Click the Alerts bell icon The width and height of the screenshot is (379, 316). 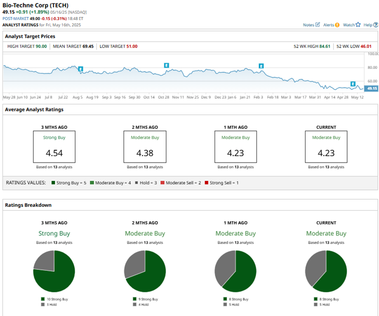coord(337,25)
